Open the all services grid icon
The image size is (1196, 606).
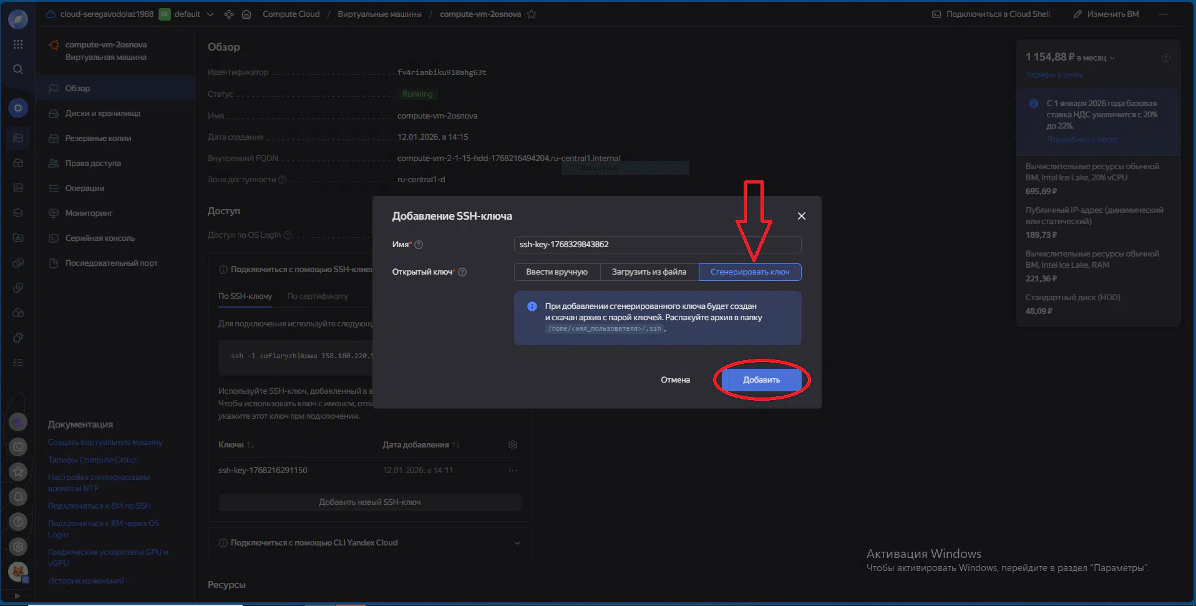click(18, 44)
